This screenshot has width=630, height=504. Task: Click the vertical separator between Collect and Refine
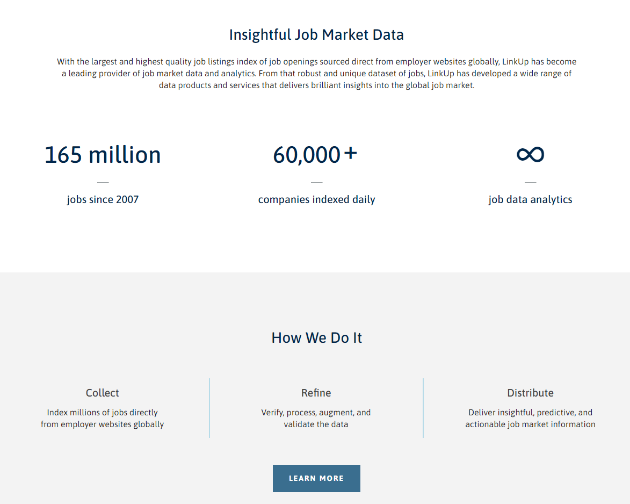point(209,408)
